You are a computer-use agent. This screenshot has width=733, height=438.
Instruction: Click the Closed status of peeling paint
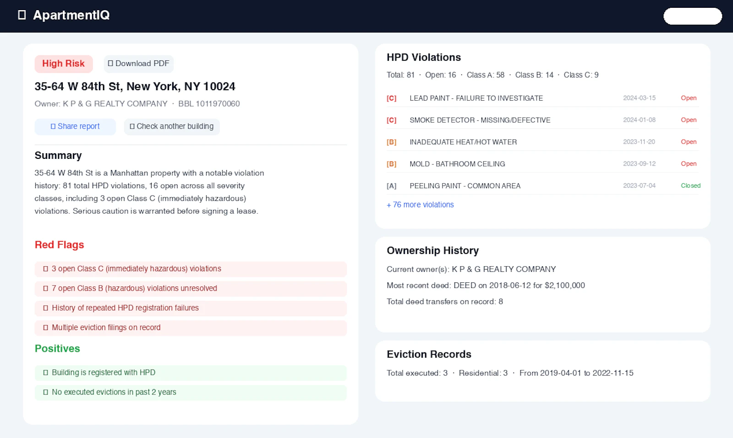tap(690, 185)
